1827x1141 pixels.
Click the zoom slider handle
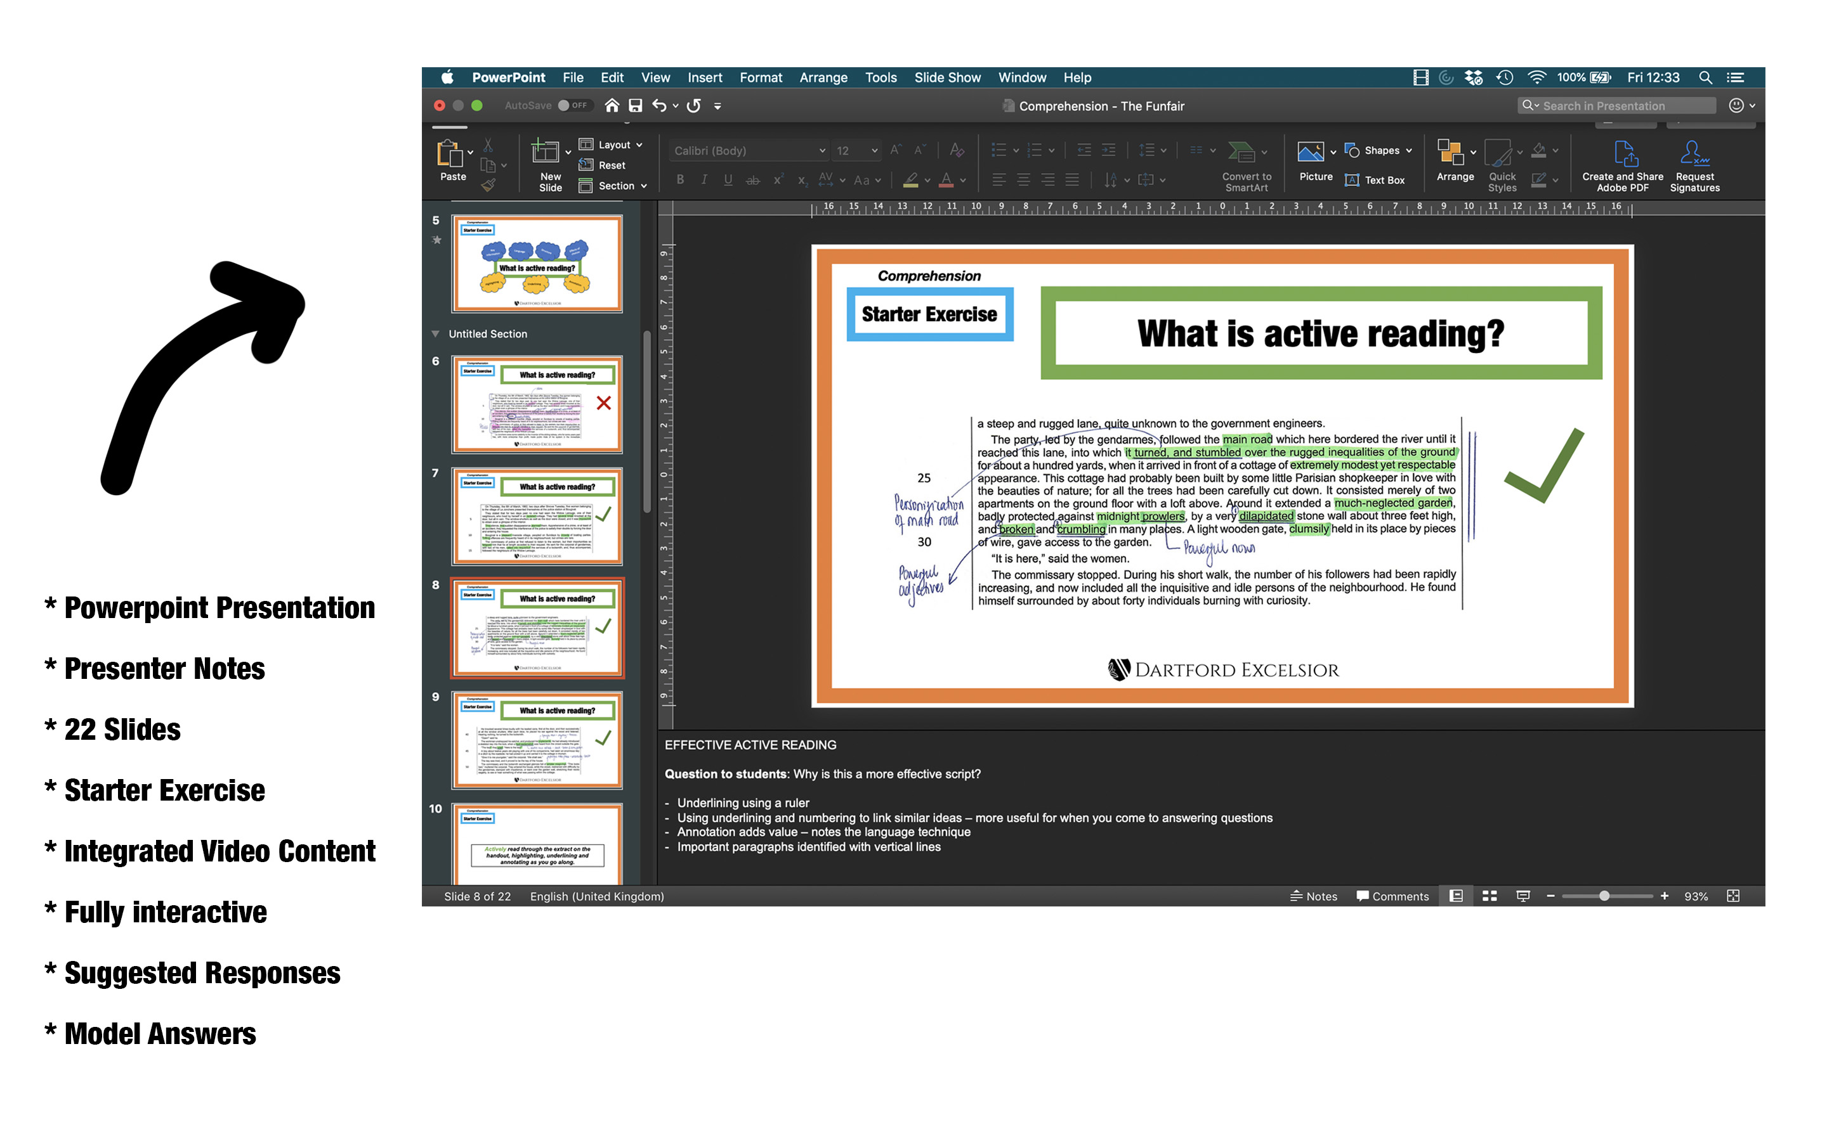[x=1604, y=896]
